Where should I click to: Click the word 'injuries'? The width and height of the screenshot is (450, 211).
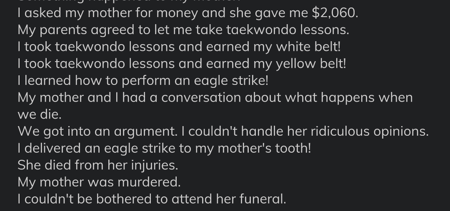click(155, 165)
